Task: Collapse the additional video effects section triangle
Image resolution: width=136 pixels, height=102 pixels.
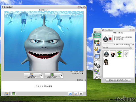Action: tap(133, 44)
